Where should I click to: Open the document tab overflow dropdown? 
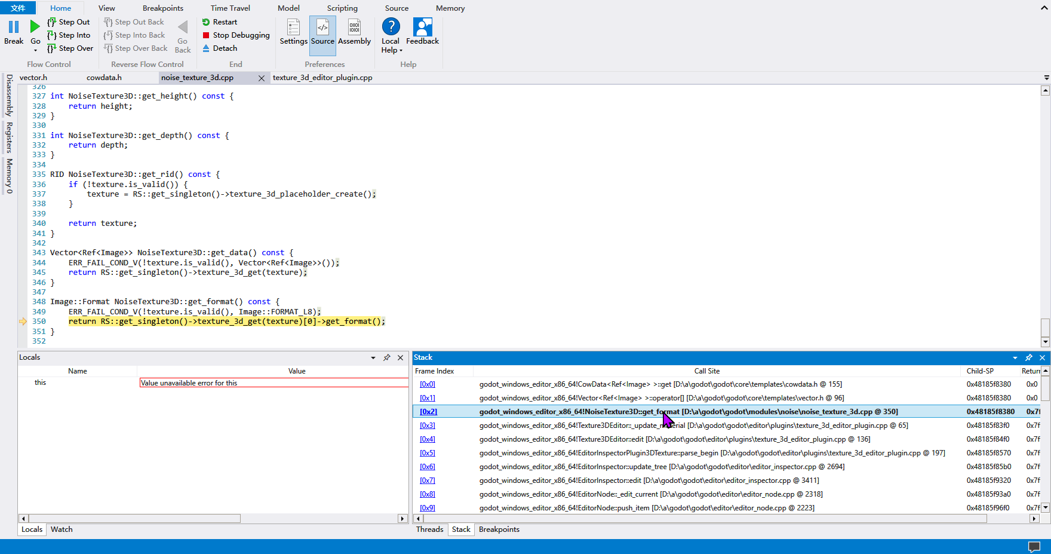pyautogui.click(x=1046, y=77)
